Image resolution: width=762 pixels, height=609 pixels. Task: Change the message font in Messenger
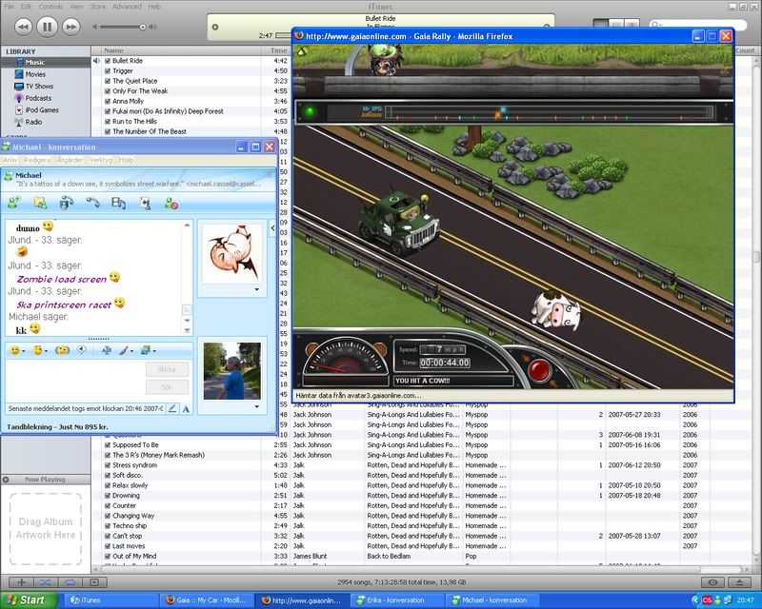point(107,350)
